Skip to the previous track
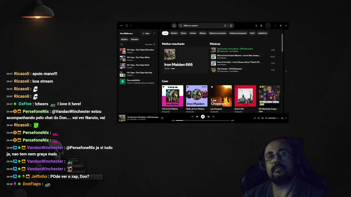 point(197,117)
